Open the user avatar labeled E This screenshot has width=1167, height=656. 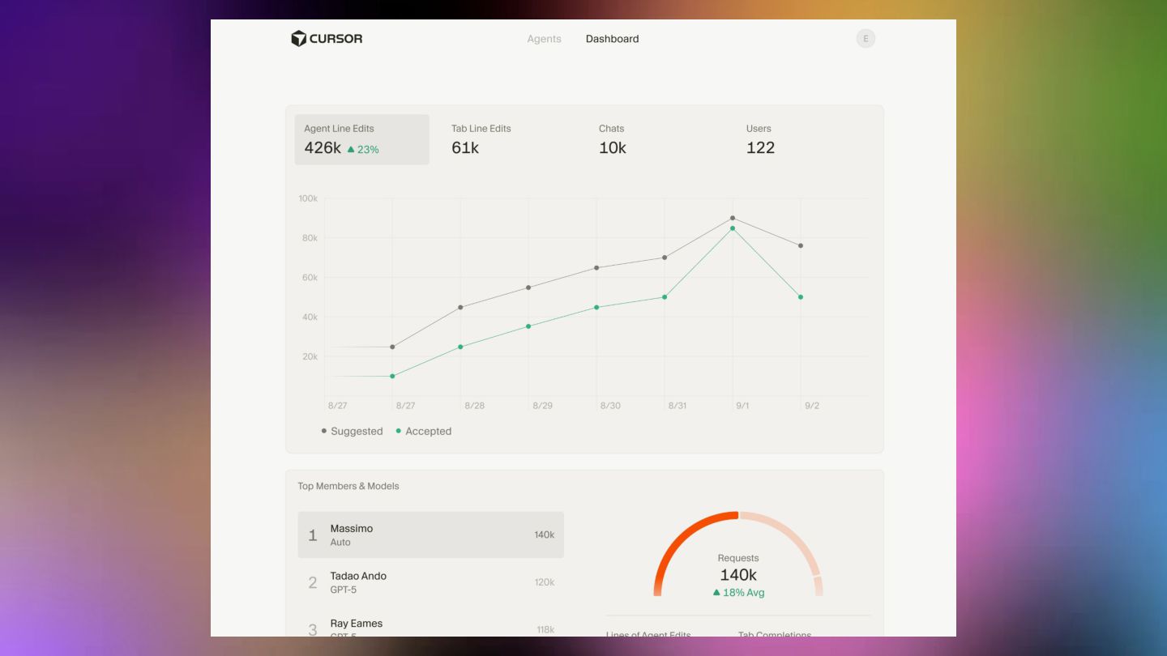coord(866,38)
